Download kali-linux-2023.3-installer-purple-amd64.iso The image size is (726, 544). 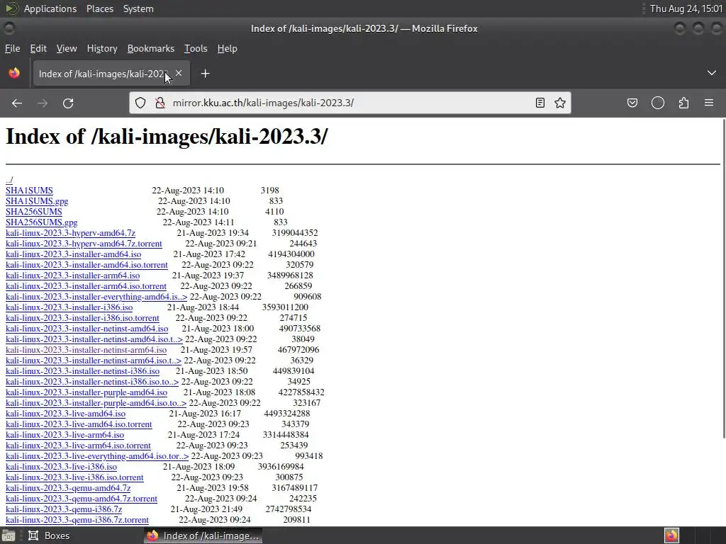(86, 392)
